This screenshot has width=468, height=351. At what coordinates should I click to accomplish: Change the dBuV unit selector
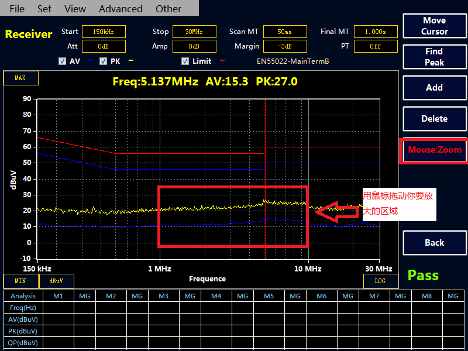coord(57,281)
